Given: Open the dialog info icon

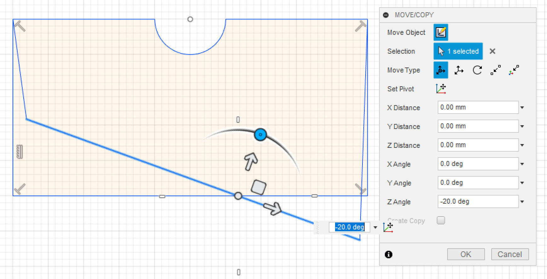Looking at the screenshot, I should (x=389, y=254).
